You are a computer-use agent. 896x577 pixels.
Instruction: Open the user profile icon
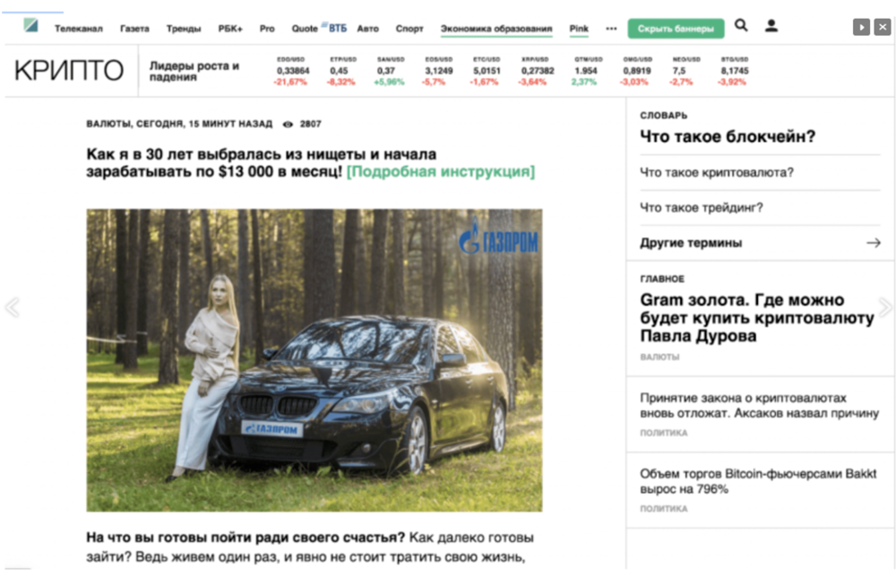coord(771,26)
